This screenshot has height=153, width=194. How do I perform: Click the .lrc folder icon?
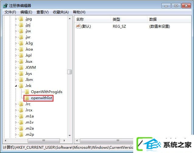tap(21, 104)
